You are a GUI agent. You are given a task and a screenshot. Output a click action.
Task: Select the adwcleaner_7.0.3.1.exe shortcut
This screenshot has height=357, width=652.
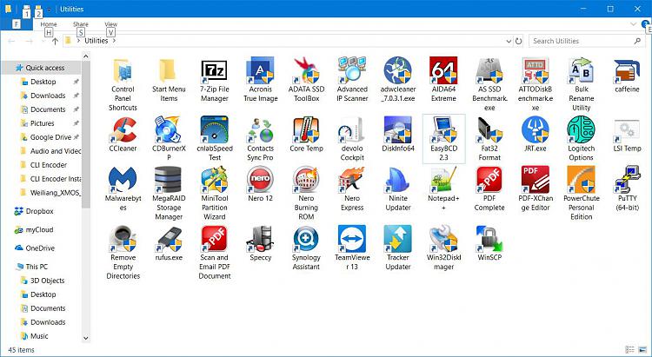point(398,71)
